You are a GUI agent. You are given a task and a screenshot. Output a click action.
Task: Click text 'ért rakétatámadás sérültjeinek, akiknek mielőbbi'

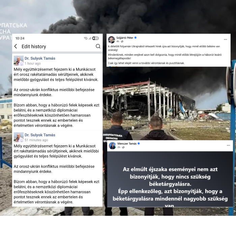[x=56, y=151]
